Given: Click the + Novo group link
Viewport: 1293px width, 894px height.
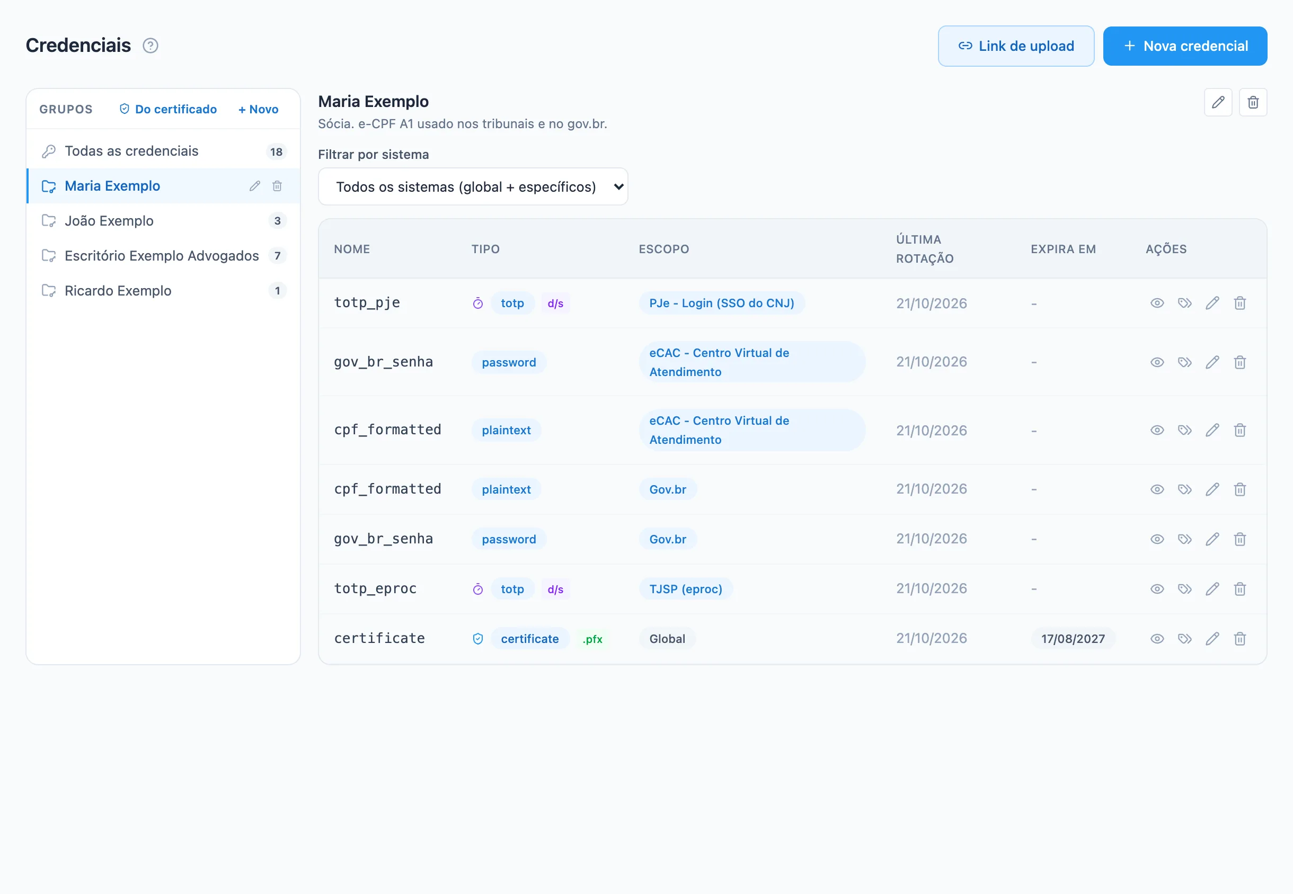Looking at the screenshot, I should click(x=259, y=109).
